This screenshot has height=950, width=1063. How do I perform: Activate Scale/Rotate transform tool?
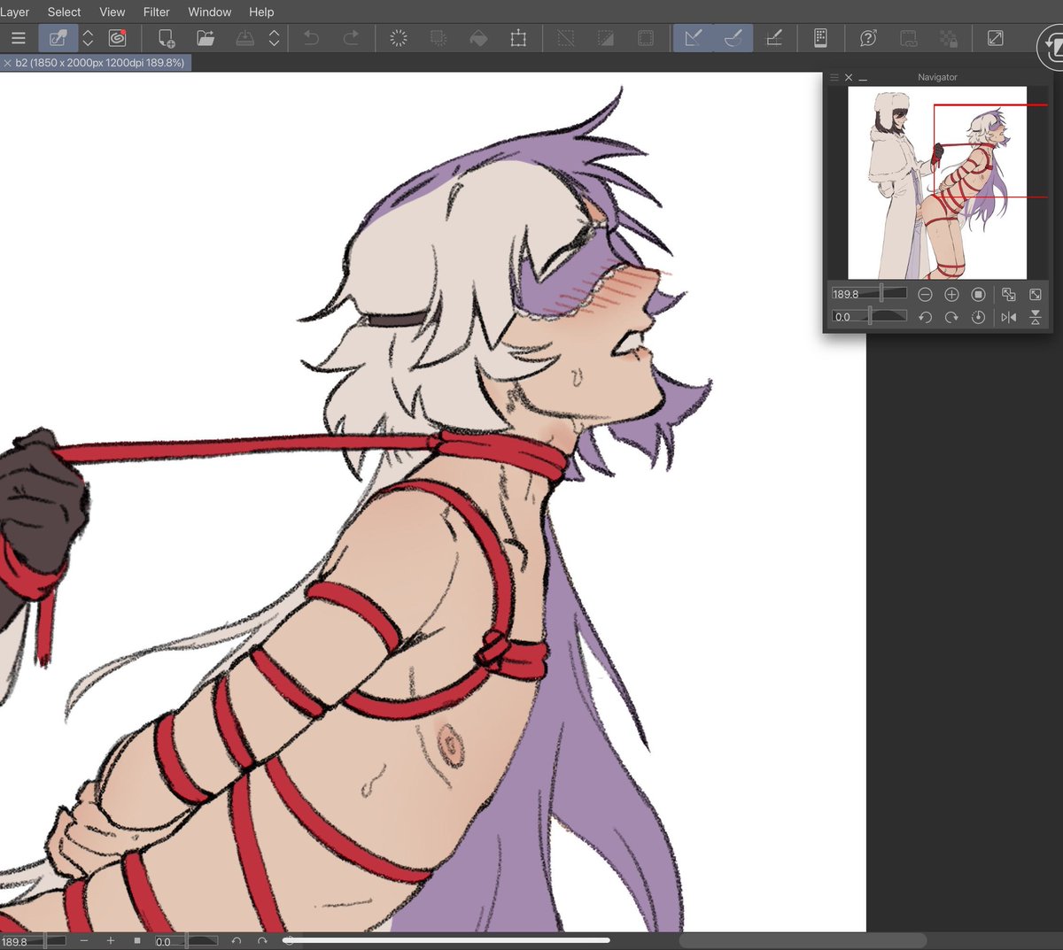[518, 38]
